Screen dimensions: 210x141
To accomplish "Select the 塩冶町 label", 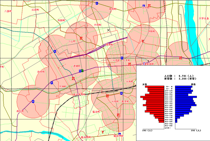I will click(96, 112).
